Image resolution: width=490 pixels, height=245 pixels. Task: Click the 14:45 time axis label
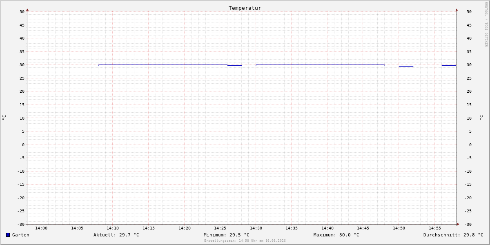coord(363,228)
